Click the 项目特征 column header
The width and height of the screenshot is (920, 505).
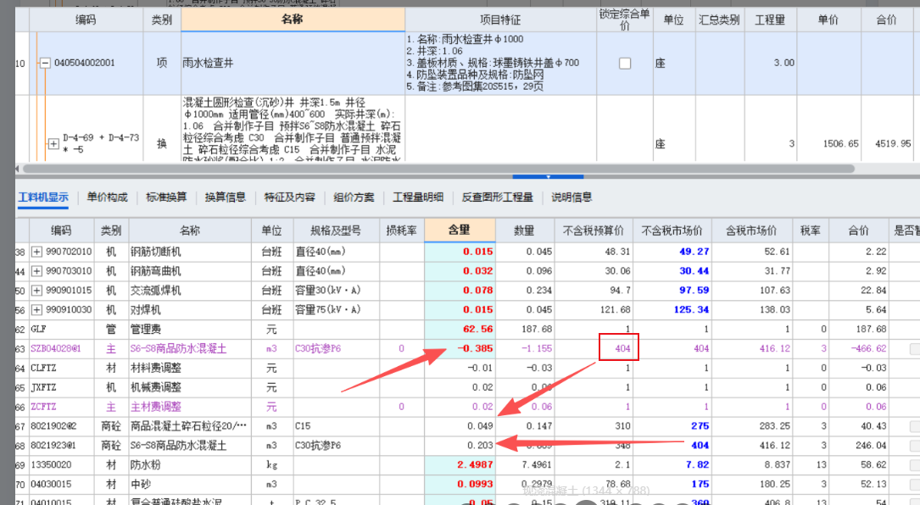tap(500, 19)
